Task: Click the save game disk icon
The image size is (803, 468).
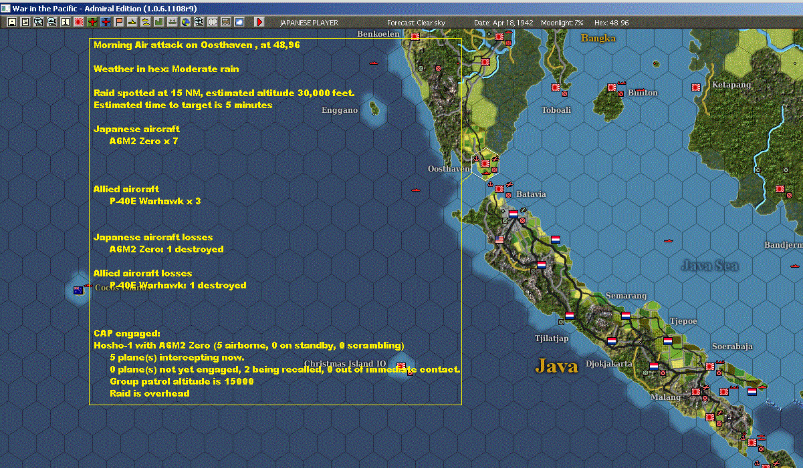Action: [x=12, y=22]
